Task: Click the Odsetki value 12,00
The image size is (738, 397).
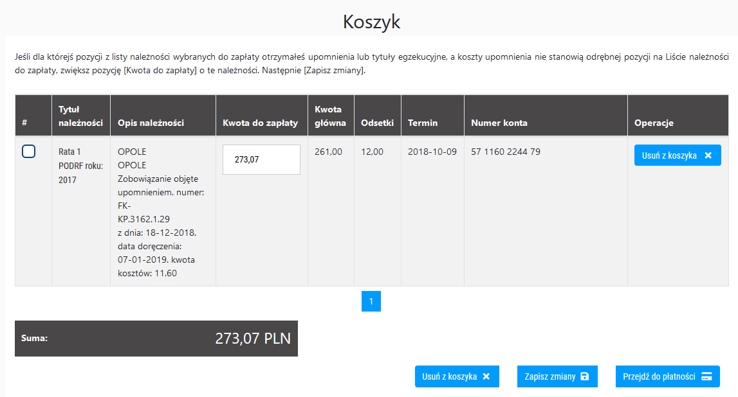Action: click(372, 152)
